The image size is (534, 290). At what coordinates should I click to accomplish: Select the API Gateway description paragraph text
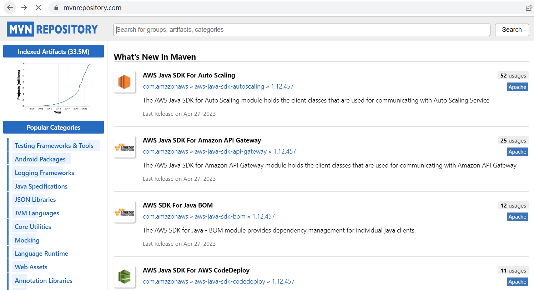tap(329, 165)
